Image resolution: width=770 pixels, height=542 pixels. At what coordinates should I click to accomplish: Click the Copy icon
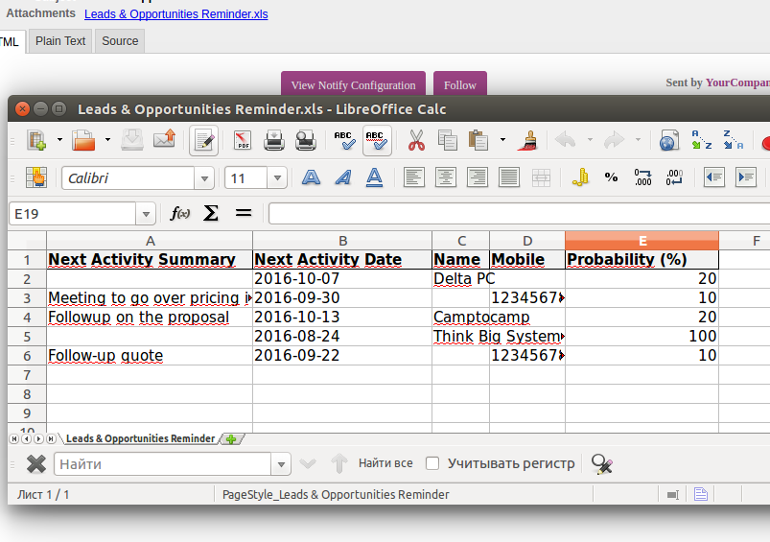(x=448, y=140)
